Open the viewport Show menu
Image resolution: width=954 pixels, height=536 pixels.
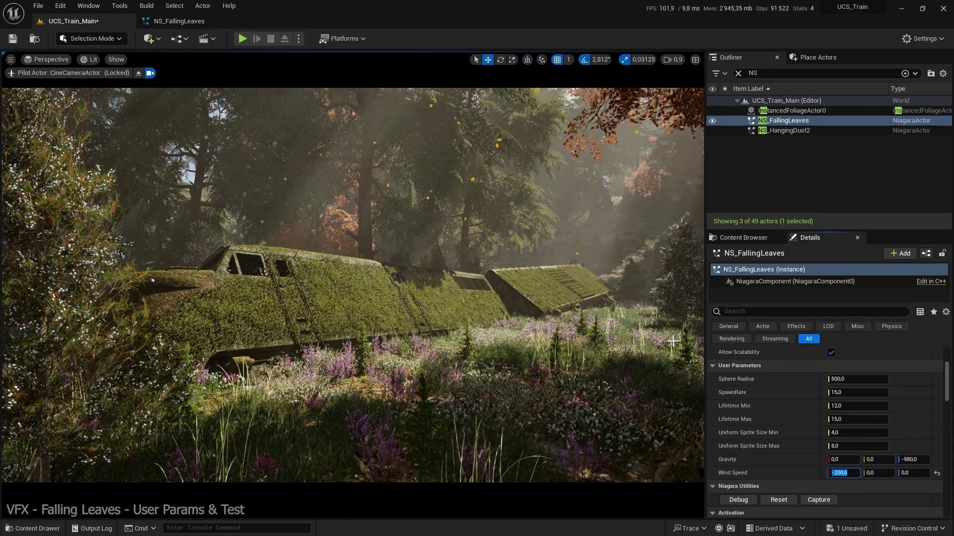click(116, 60)
